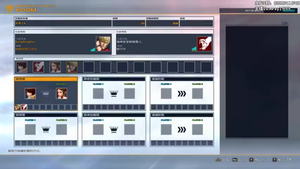Click the T 輸入訊息 message input hint
Screen dimensions: 300x169
point(282,160)
